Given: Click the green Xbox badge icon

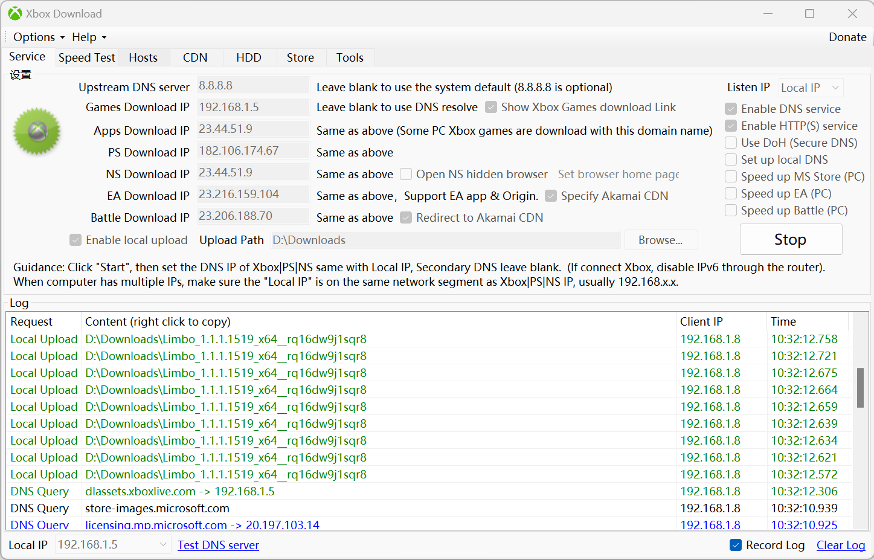Looking at the screenshot, I should coord(37,131).
